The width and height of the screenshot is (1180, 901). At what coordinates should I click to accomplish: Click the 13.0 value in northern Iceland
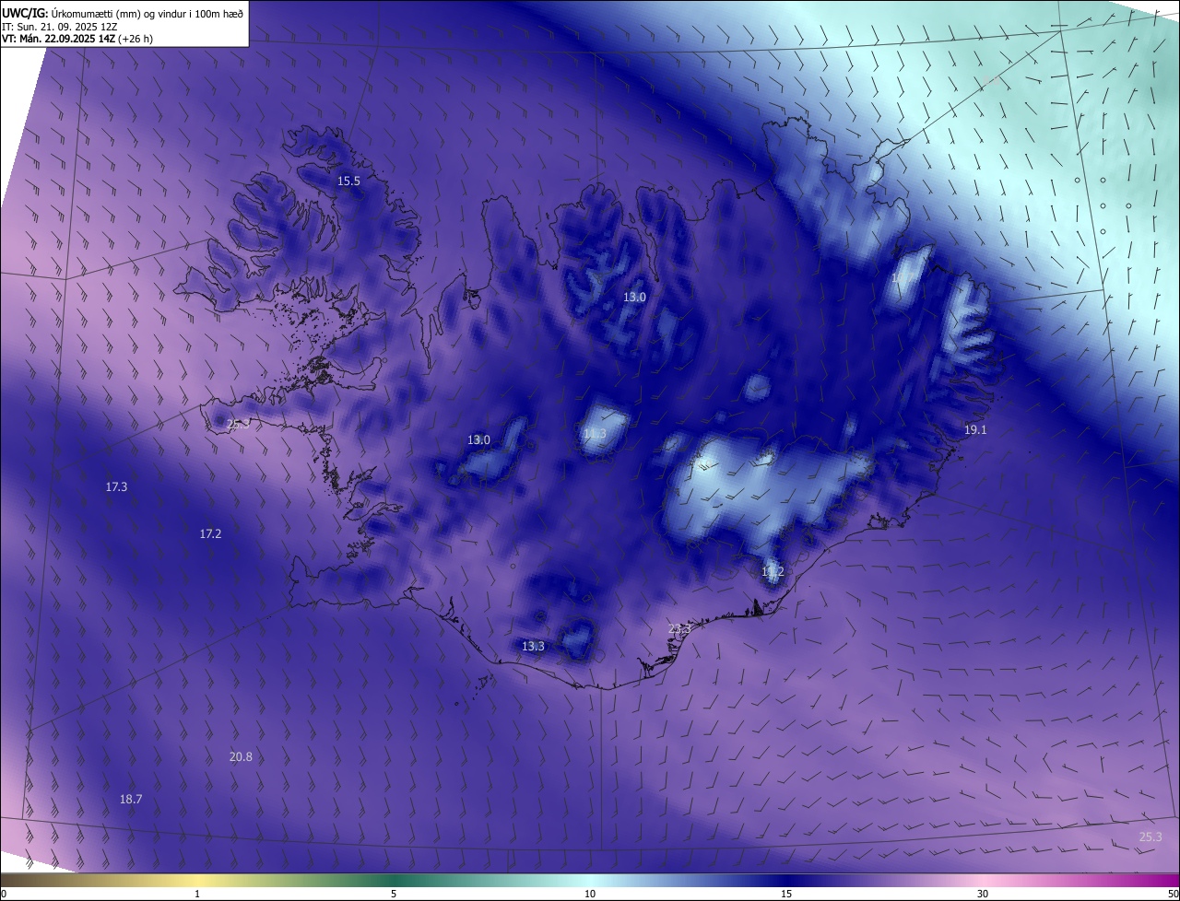point(634,298)
